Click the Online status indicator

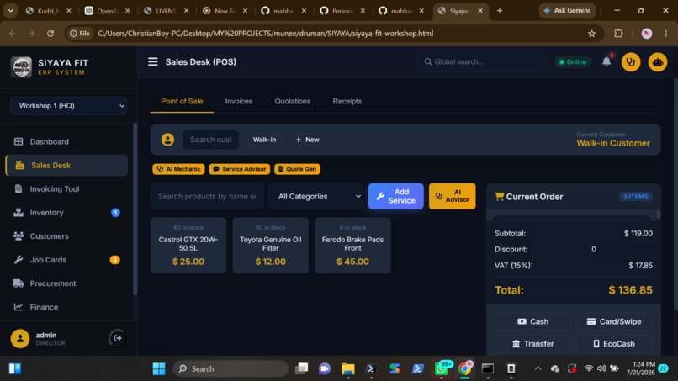click(573, 62)
